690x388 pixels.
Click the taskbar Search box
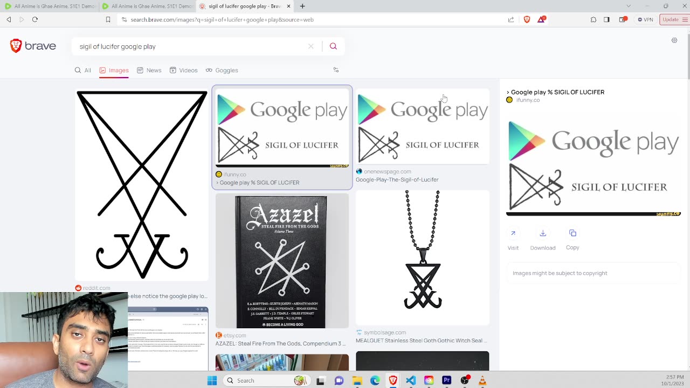click(x=266, y=380)
